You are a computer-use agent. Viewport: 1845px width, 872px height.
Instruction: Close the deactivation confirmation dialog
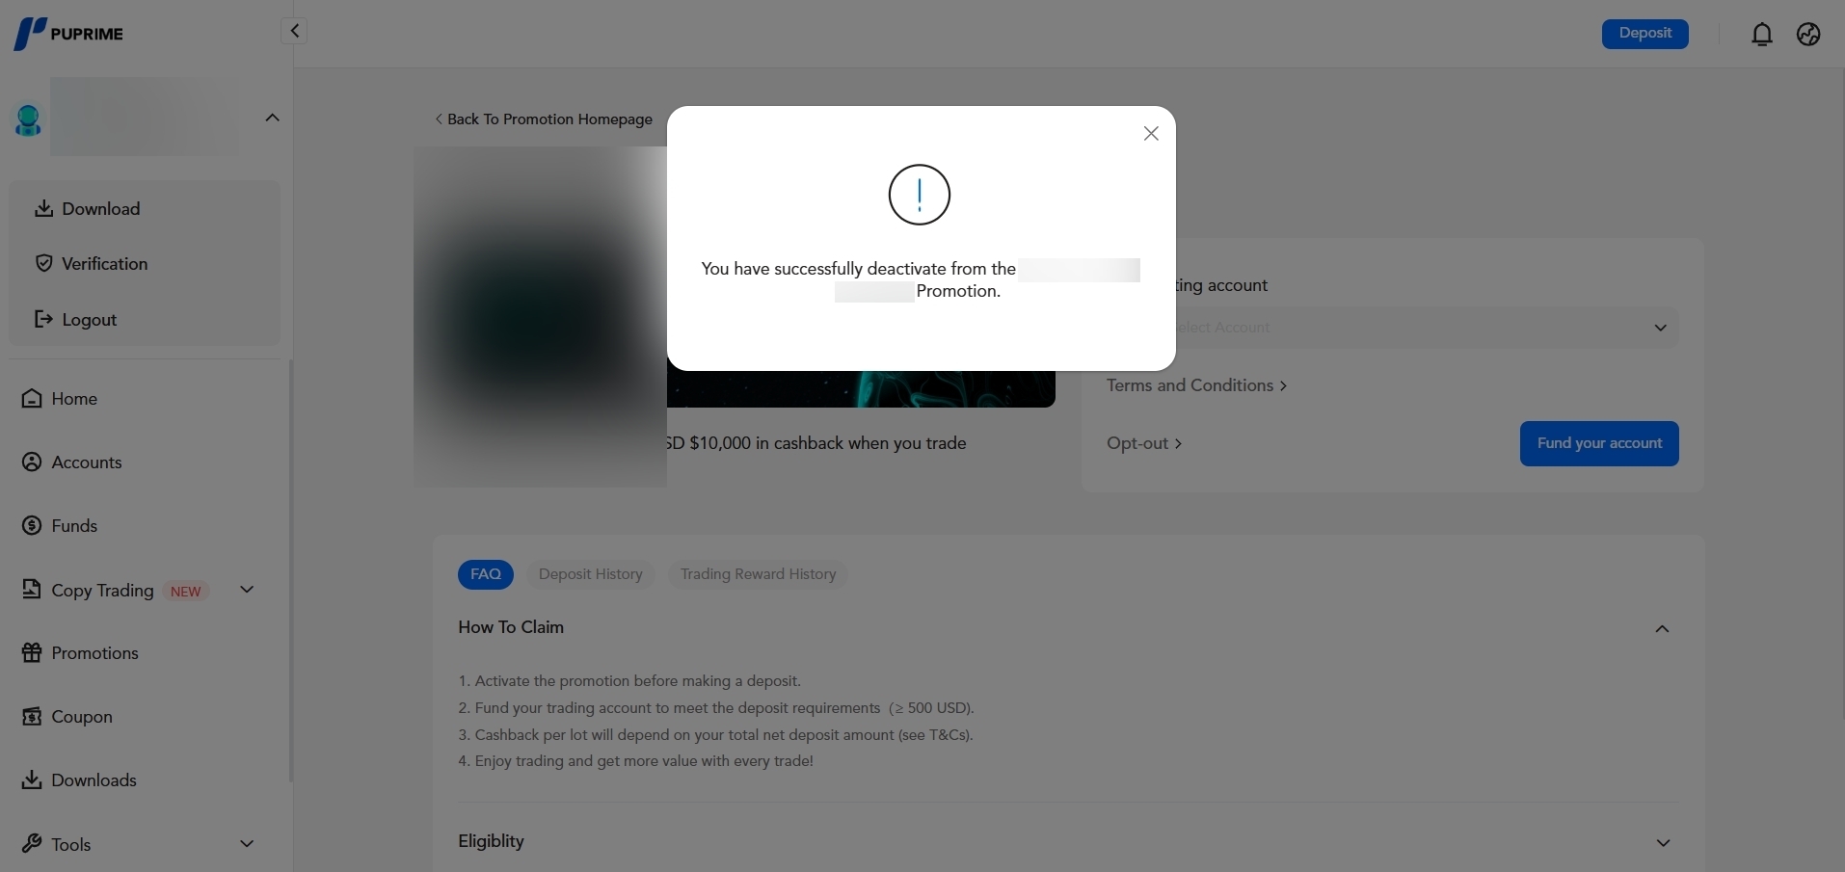[1151, 134]
